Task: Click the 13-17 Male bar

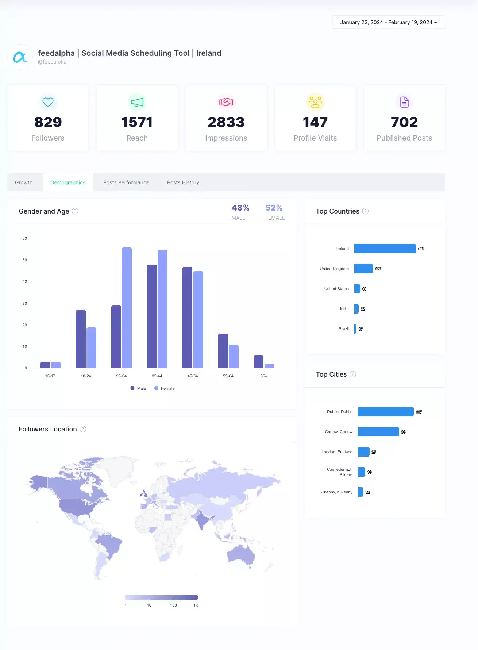Action: [45, 365]
